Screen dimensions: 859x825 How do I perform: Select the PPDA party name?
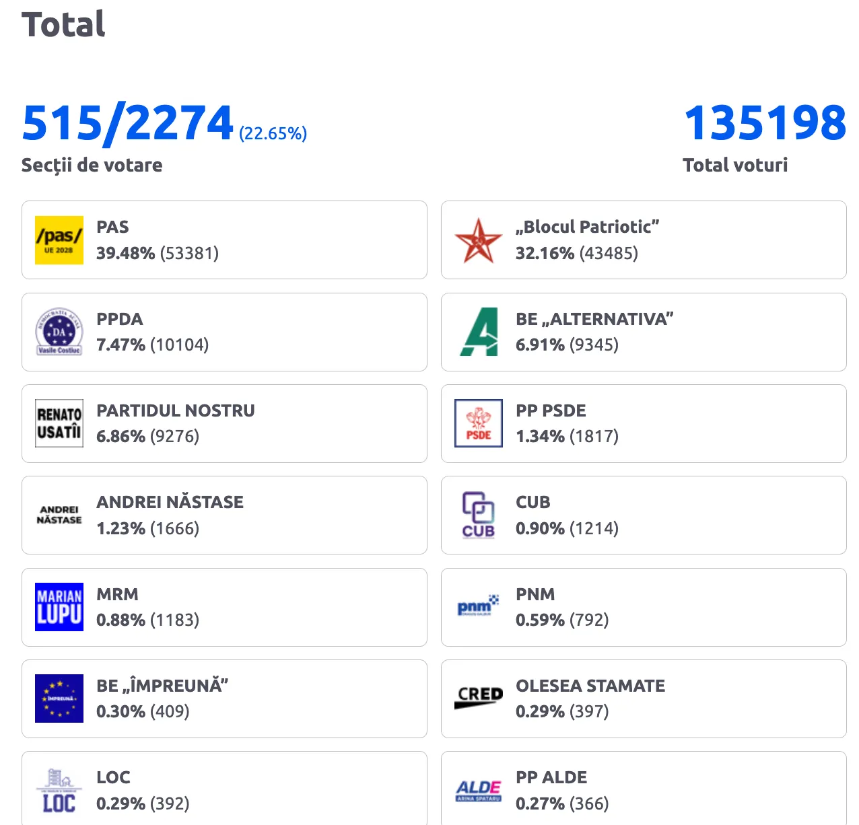tap(120, 319)
